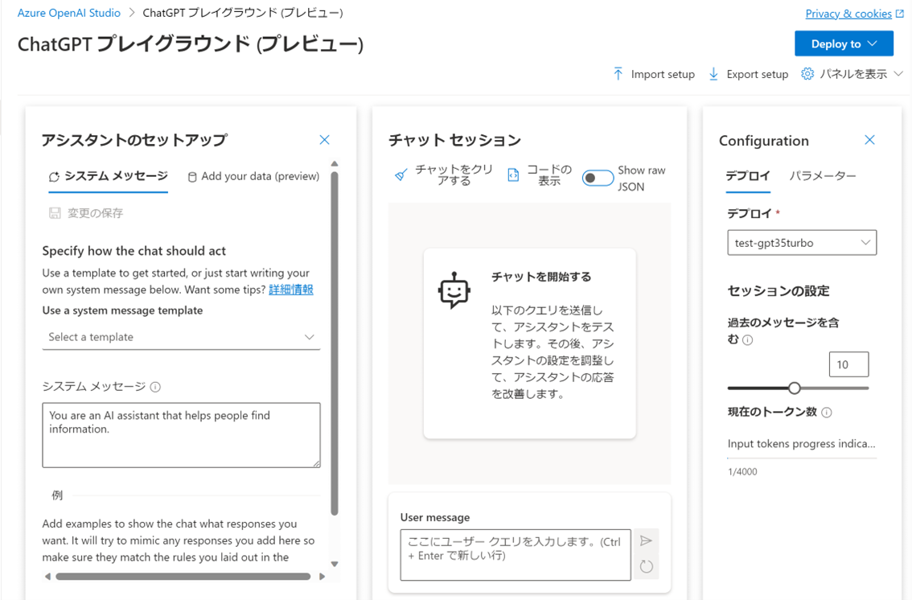Click the Specify how the chat should act heading
This screenshot has height=600, width=912.
(134, 251)
